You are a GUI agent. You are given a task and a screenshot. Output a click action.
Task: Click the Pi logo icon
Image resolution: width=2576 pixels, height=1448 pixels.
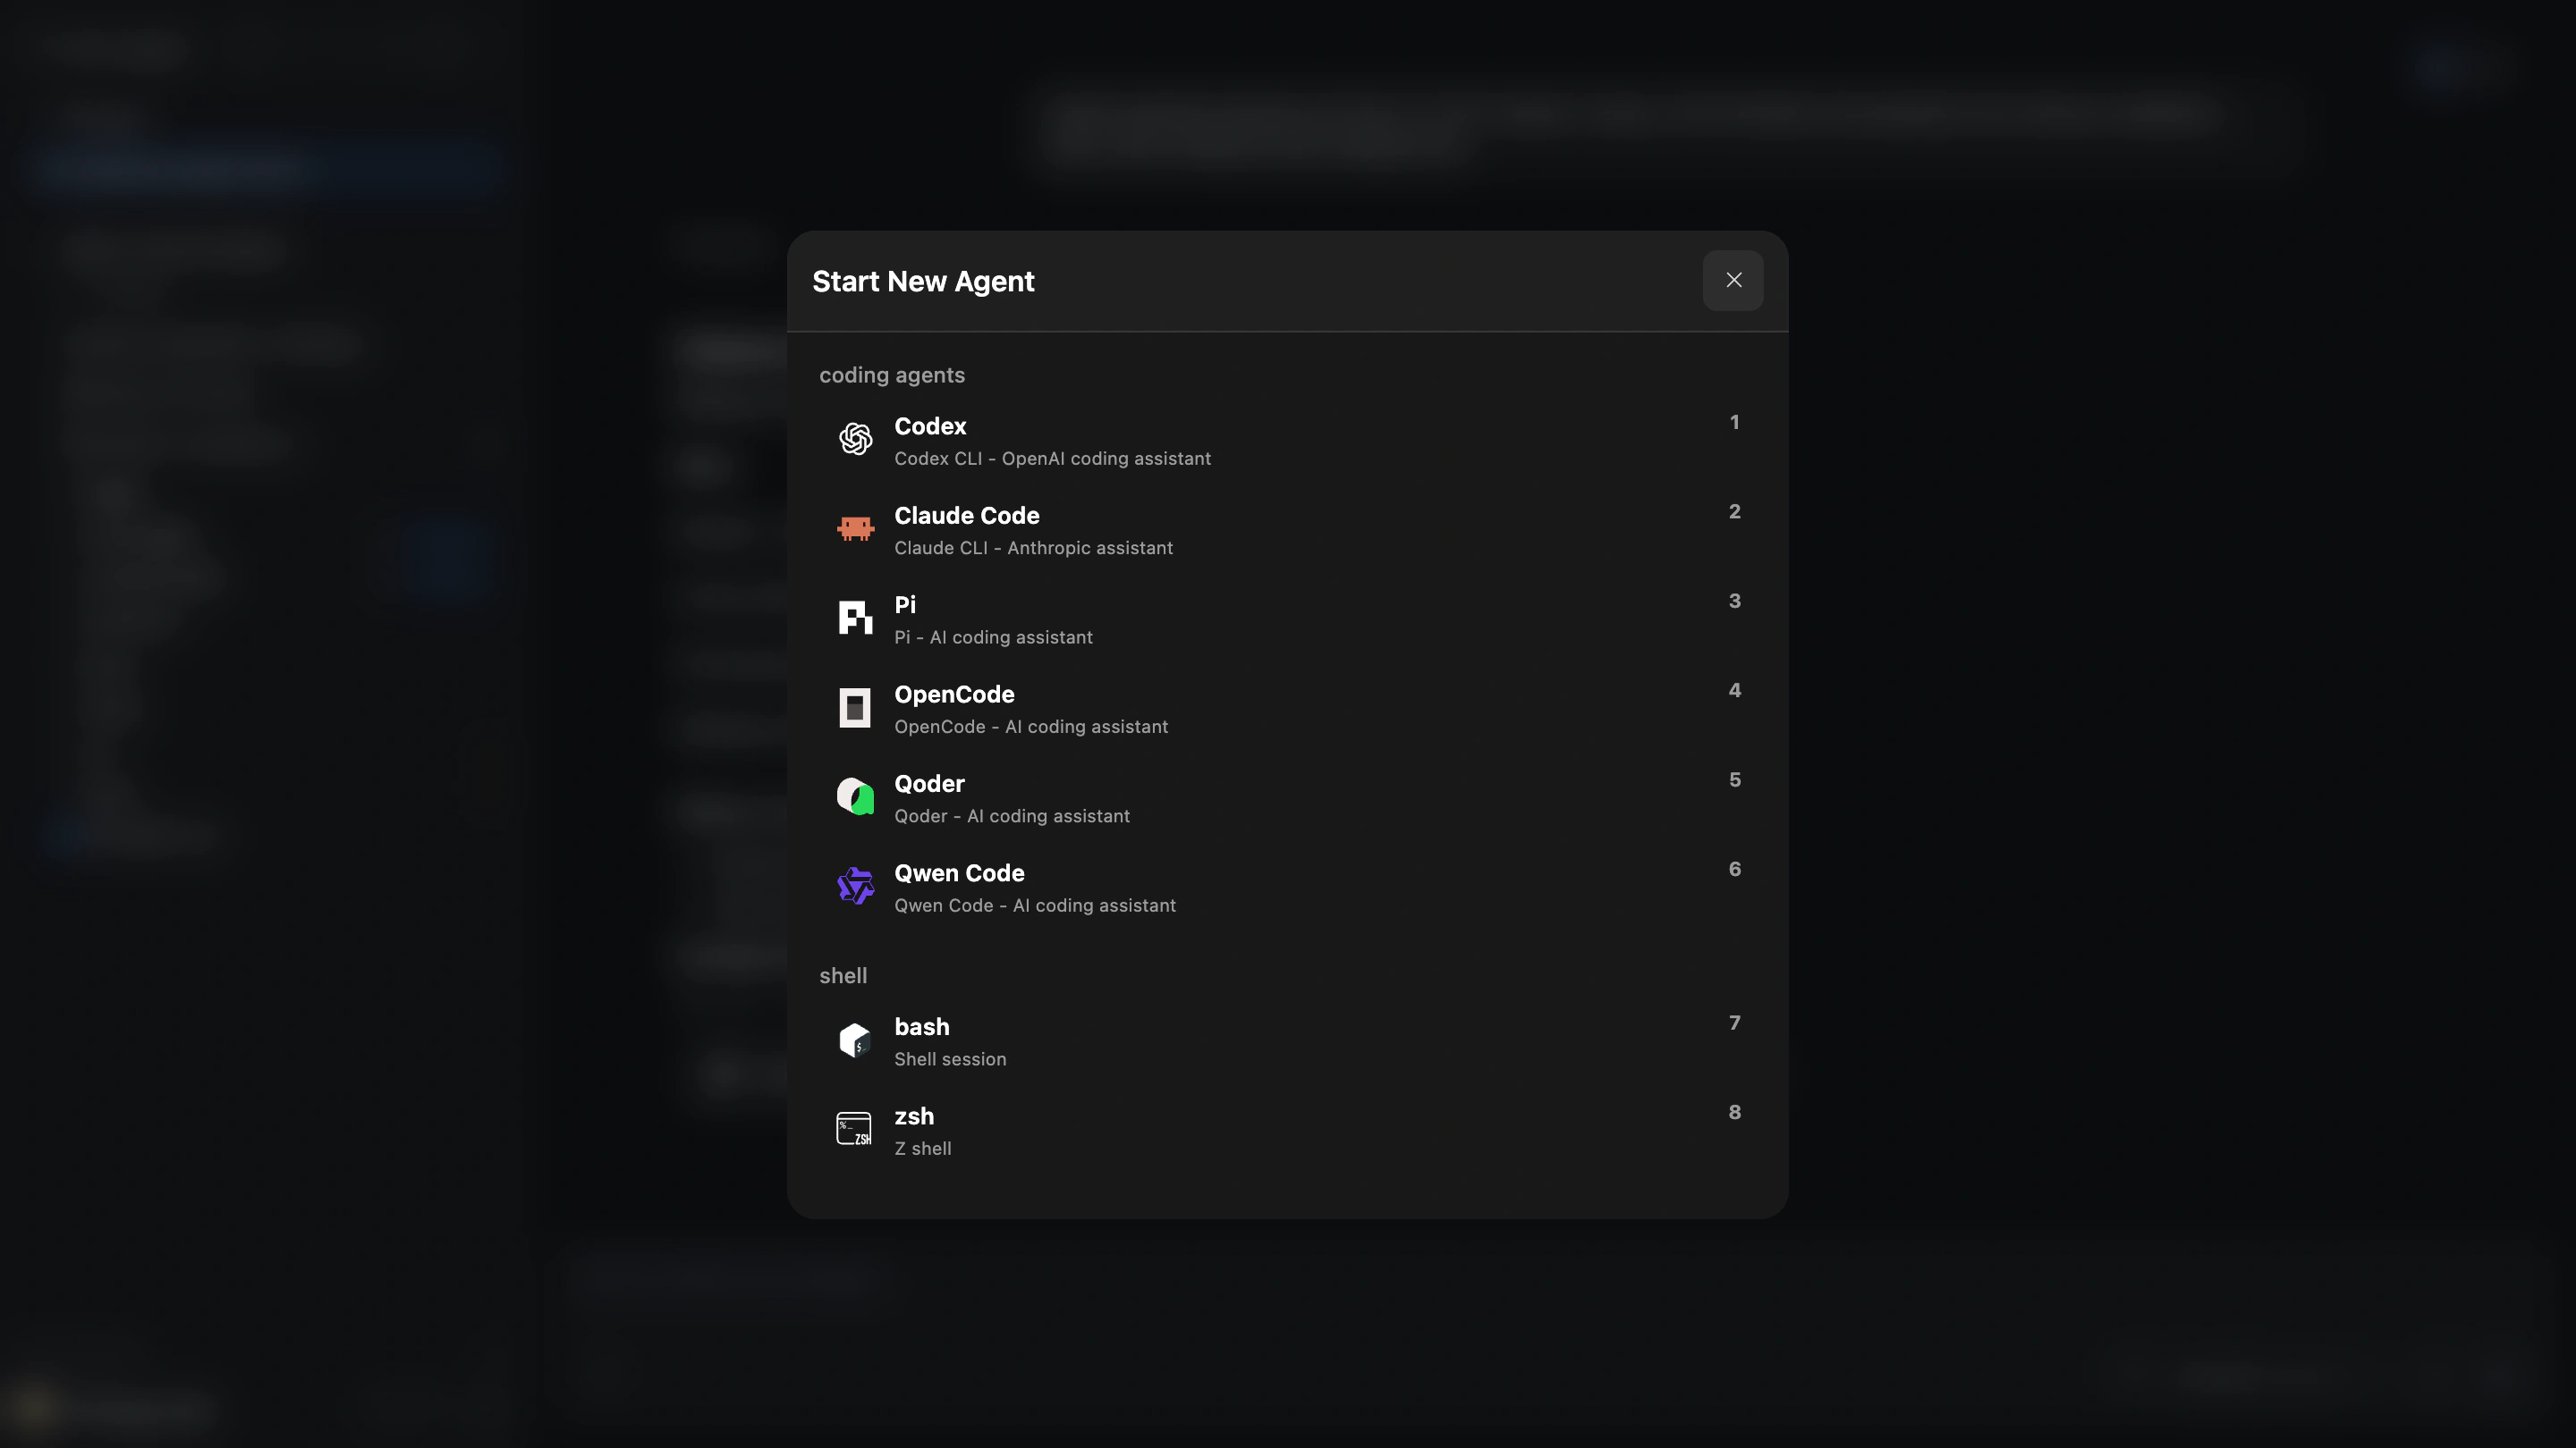[855, 618]
